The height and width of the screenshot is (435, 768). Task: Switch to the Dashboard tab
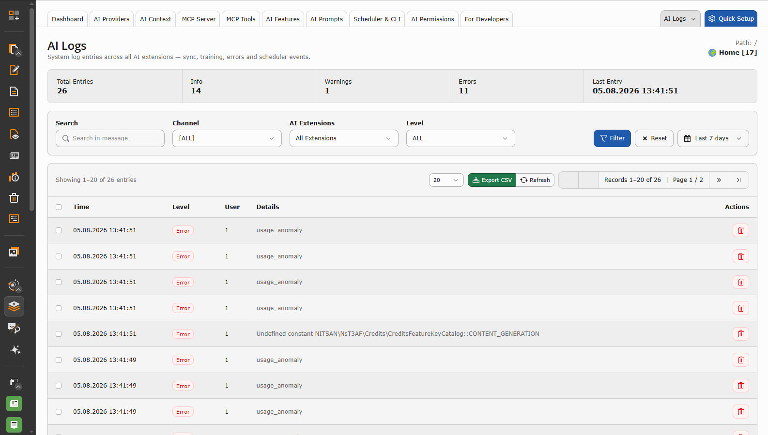(x=67, y=19)
